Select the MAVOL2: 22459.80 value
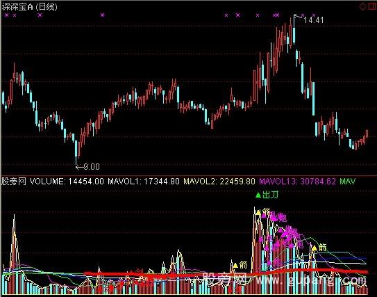 coord(219,182)
